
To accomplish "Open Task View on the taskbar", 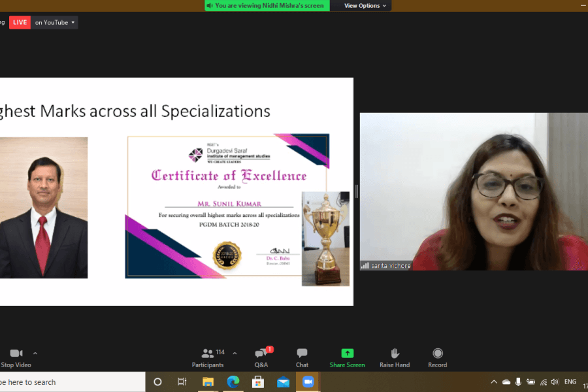I will (x=182, y=382).
